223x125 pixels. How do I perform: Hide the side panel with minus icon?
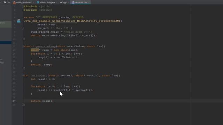click(9, 2)
